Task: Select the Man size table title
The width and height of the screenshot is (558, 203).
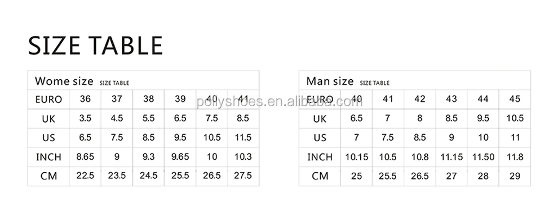Action: (x=330, y=82)
